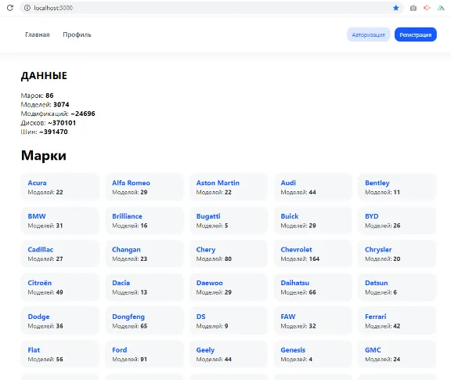Click the Авторизация button
This screenshot has height=380, width=451.
pos(369,34)
